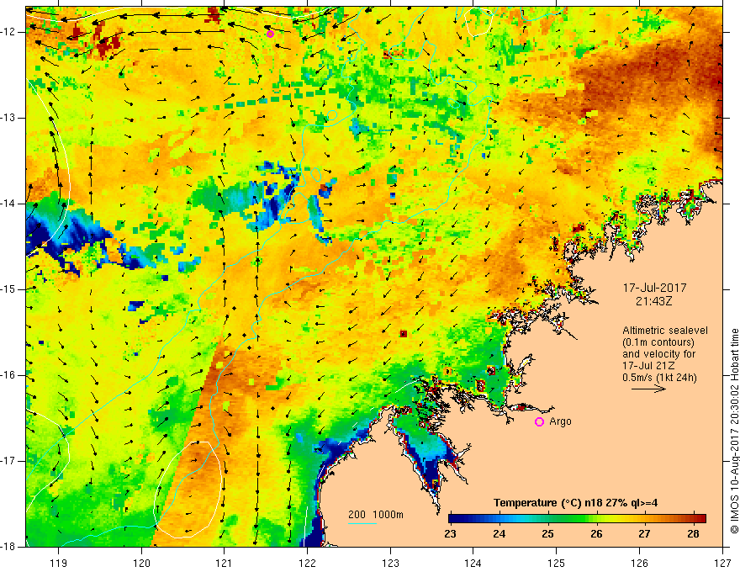The width and height of the screenshot is (740, 572).
Task: Click the longitude axis label 121
Action: pyautogui.click(x=225, y=563)
